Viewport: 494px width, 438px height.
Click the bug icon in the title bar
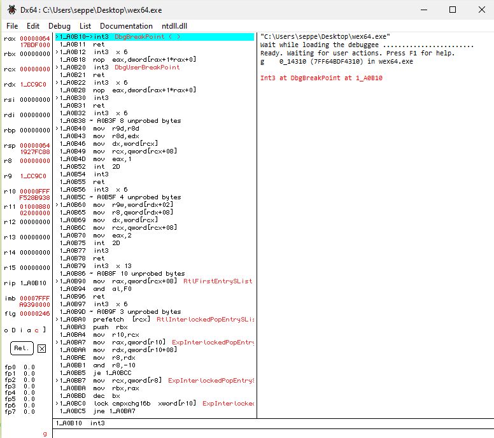pyautogui.click(x=12, y=10)
